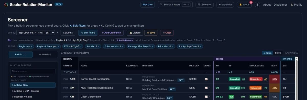Remove the 'Dollar Vol Min: 5' filter chip
This screenshot has width=307, height=100.
click(x=123, y=47)
